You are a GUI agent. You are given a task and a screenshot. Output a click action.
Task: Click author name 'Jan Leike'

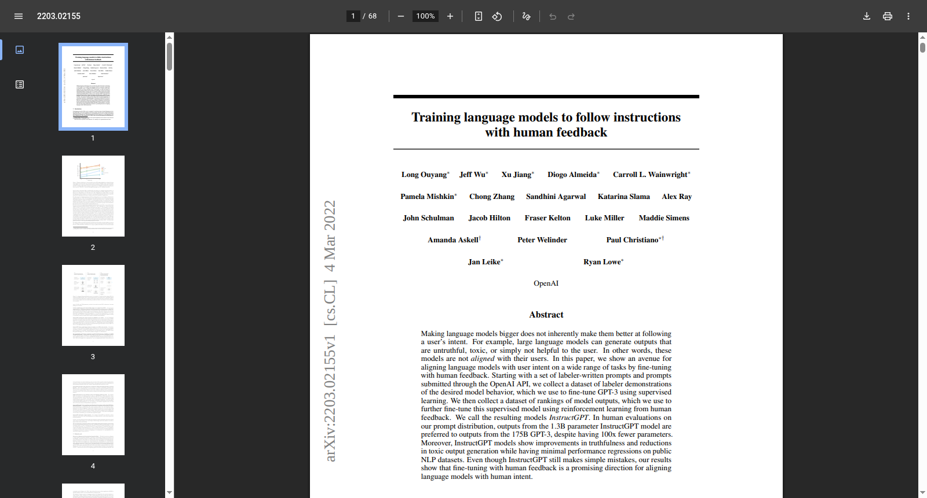click(x=484, y=262)
